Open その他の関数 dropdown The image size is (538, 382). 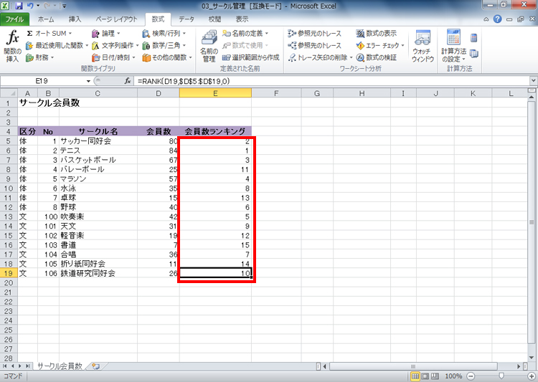[167, 57]
